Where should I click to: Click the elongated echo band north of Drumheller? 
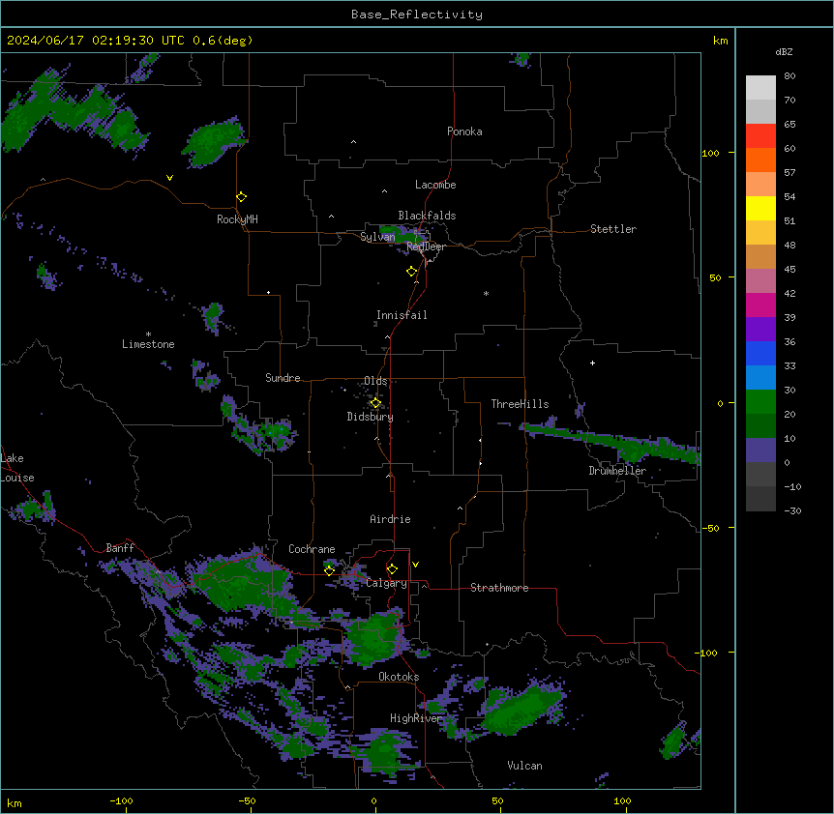pyautogui.click(x=611, y=441)
